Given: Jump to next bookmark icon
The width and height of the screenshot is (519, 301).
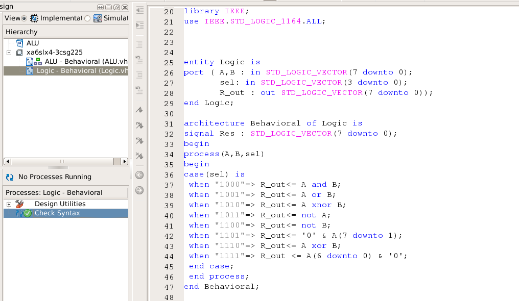Looking at the screenshot, I should click(139, 124).
